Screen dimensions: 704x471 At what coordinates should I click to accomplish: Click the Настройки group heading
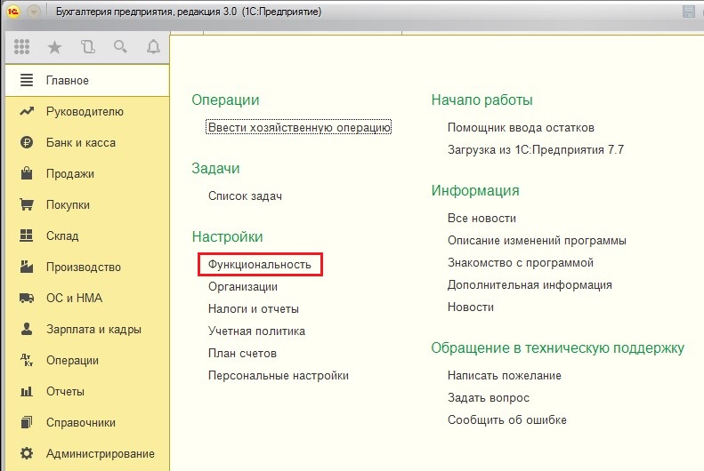(227, 236)
